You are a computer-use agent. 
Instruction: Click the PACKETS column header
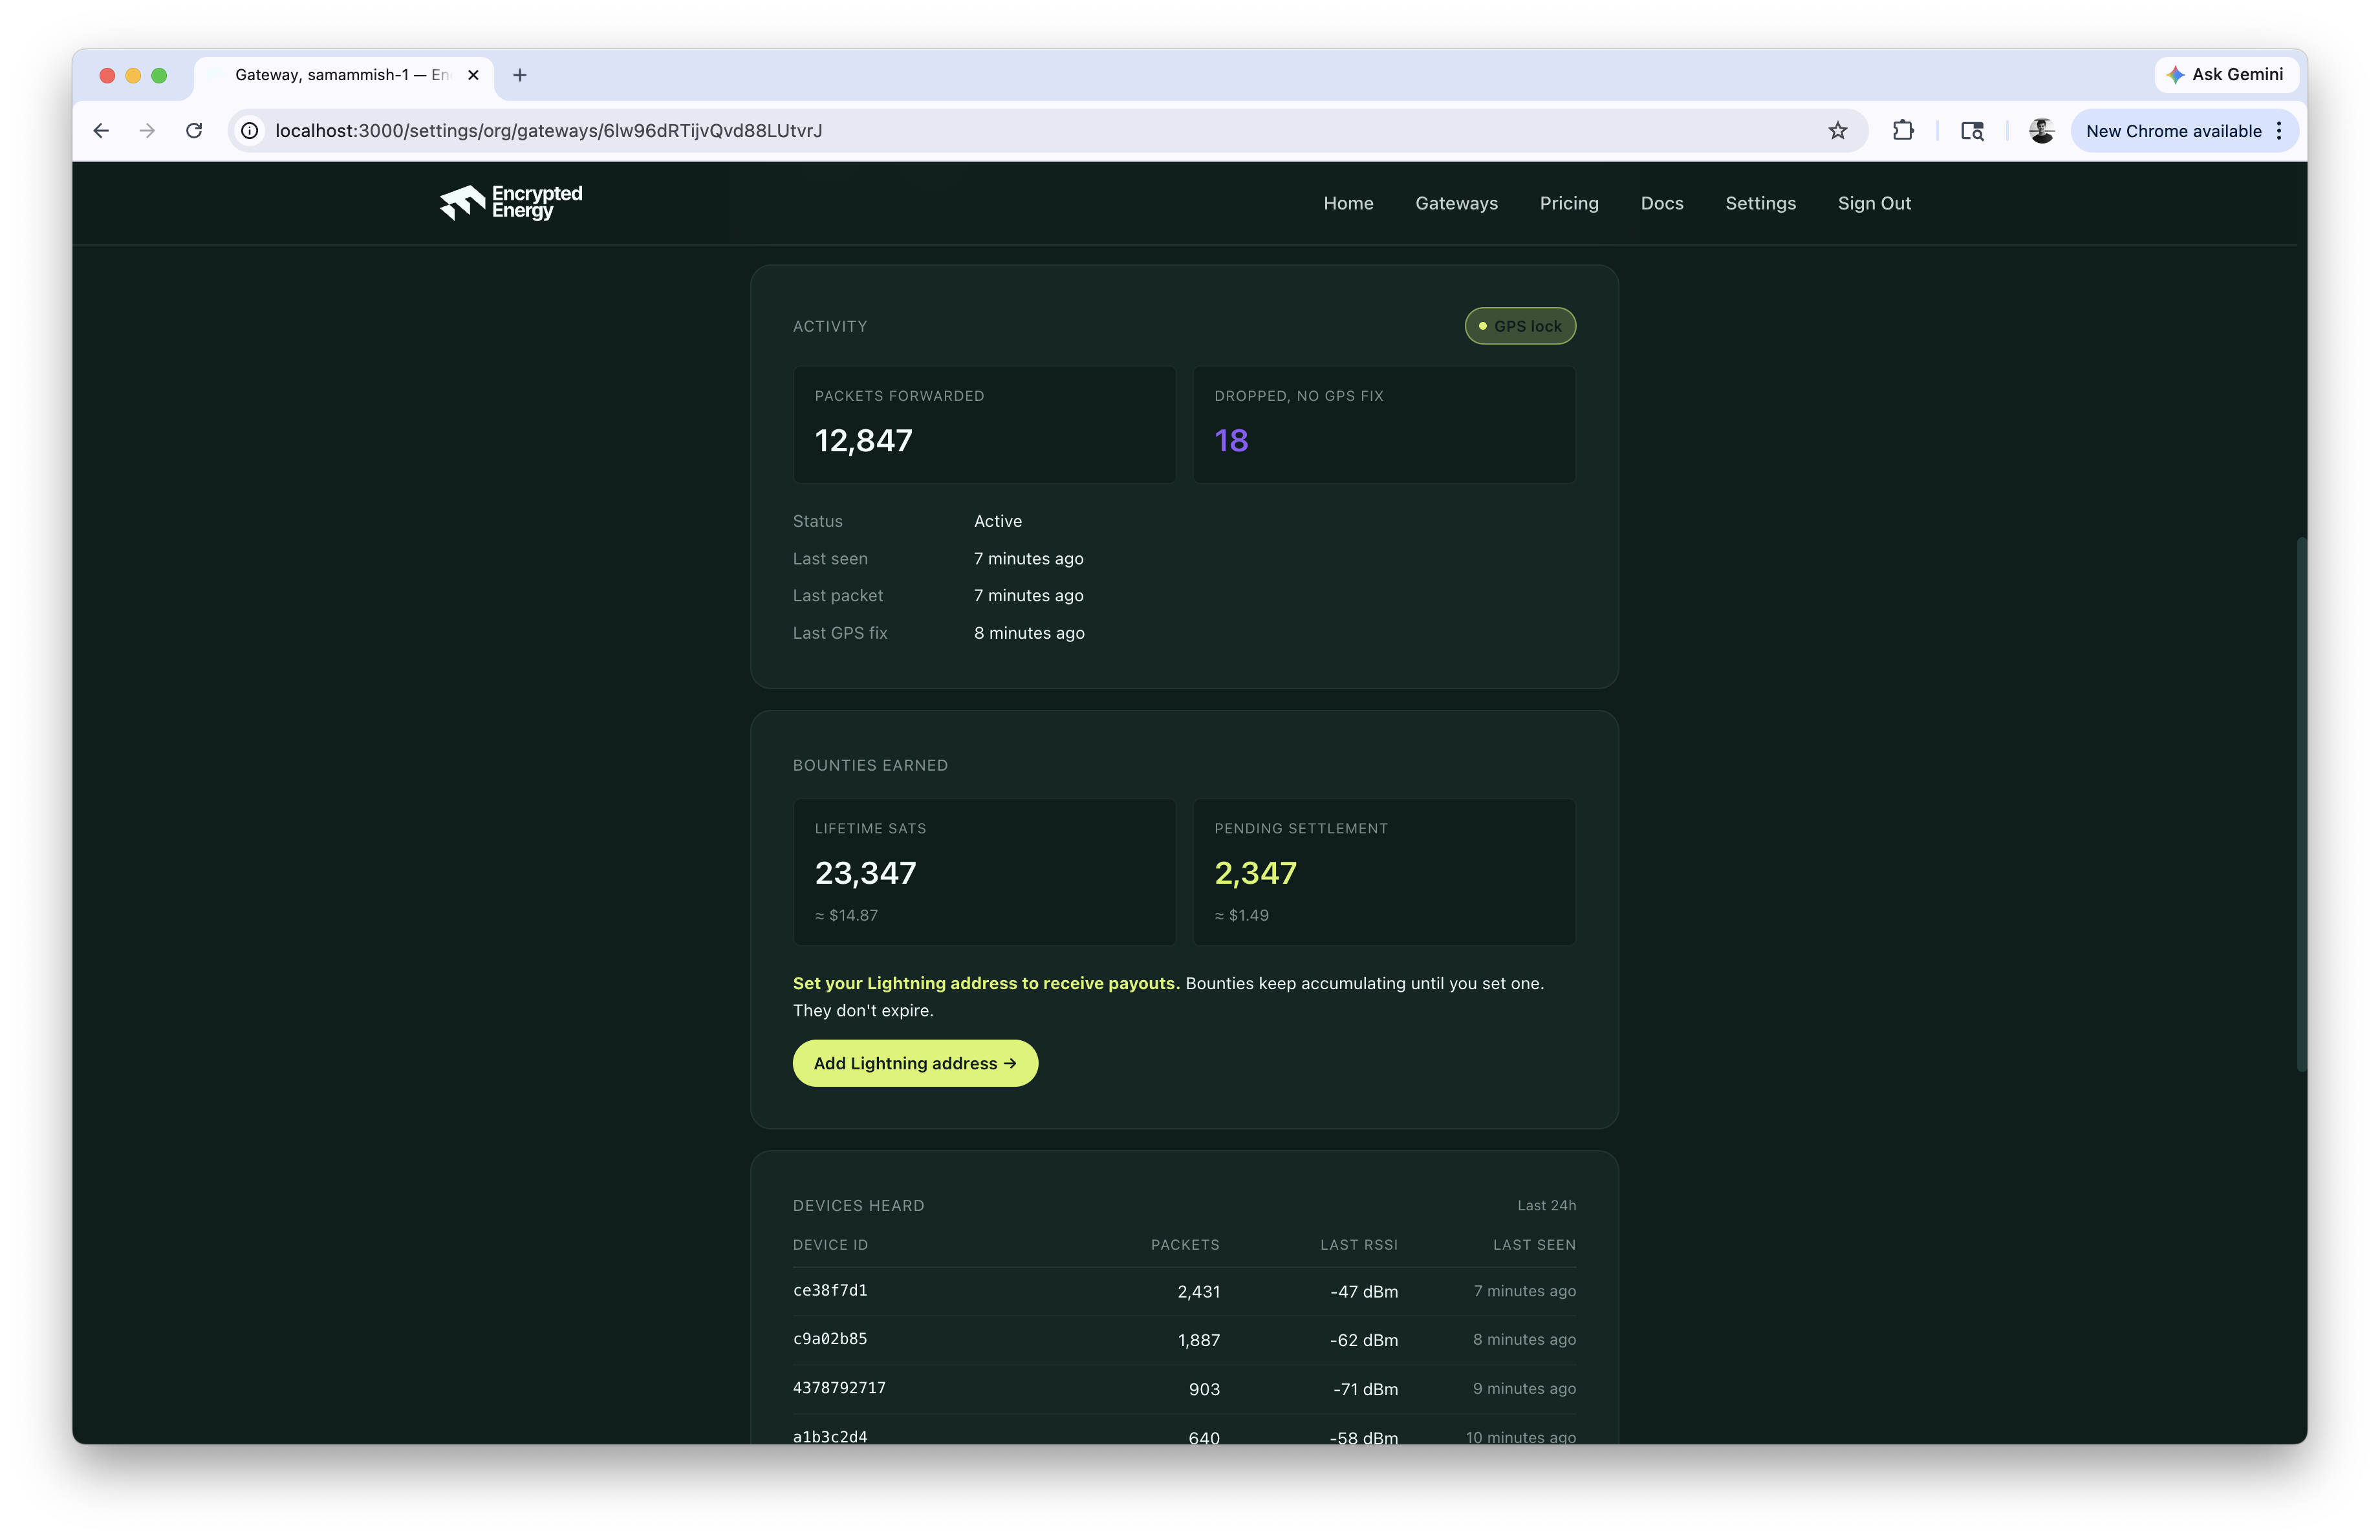tap(1185, 1245)
